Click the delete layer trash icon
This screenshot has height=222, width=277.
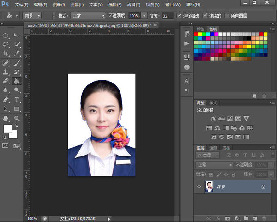tap(264, 217)
